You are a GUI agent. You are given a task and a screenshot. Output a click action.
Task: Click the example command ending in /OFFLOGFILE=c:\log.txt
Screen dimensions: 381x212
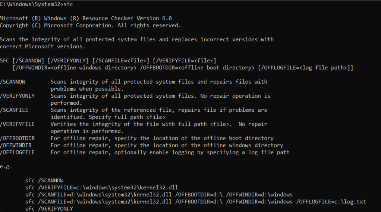click(195, 202)
